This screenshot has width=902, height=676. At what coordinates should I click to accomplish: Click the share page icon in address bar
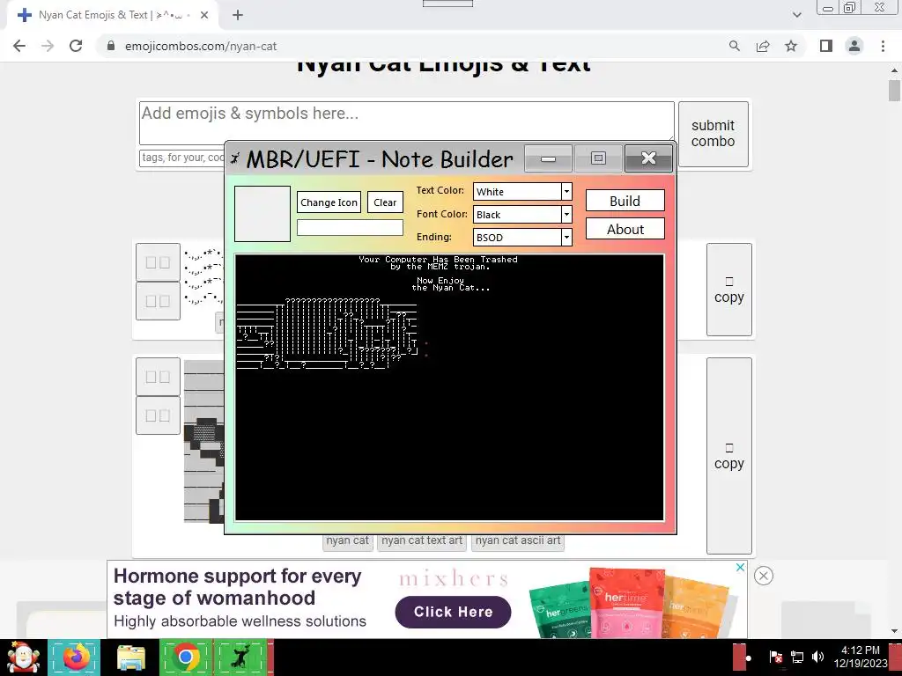(x=763, y=46)
